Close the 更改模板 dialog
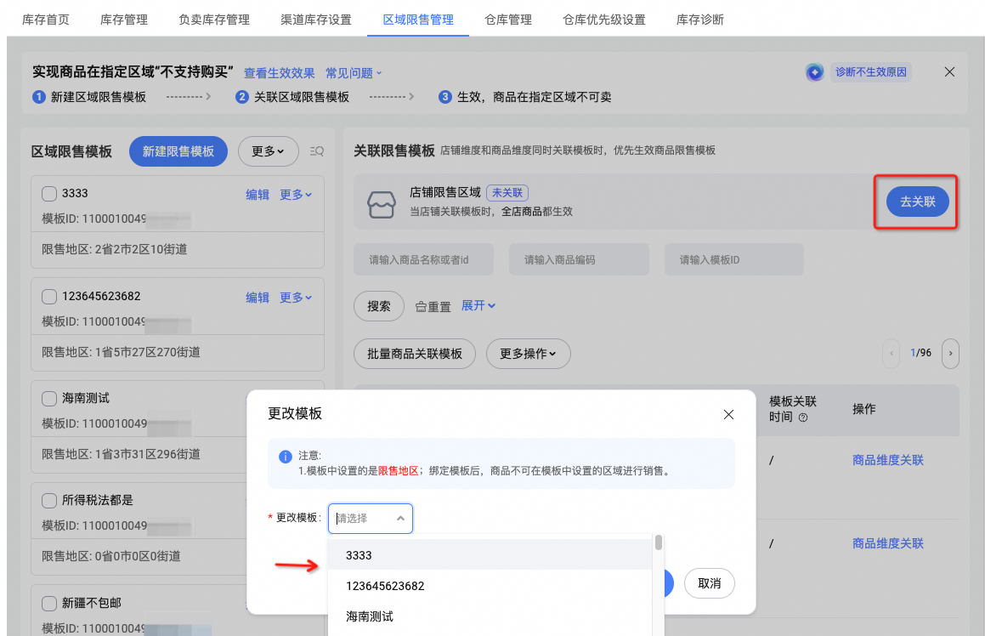The image size is (985, 636). coord(728,414)
